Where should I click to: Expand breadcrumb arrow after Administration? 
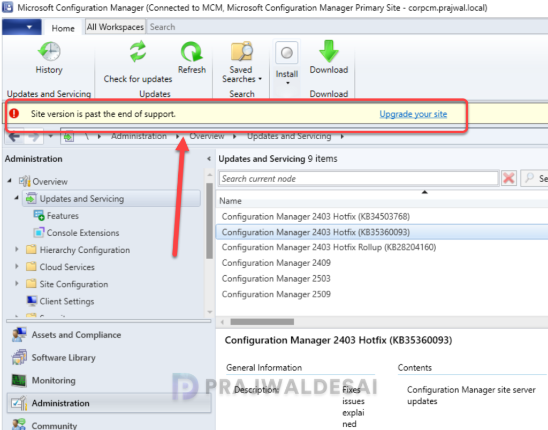tap(178, 137)
